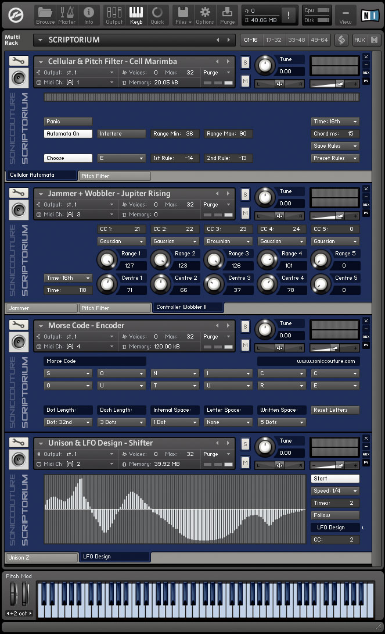Click the Range Min value field
The image size is (385, 634).
[175, 133]
